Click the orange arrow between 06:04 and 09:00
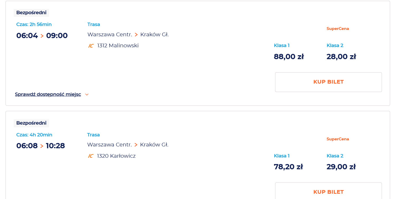 pyautogui.click(x=42, y=36)
